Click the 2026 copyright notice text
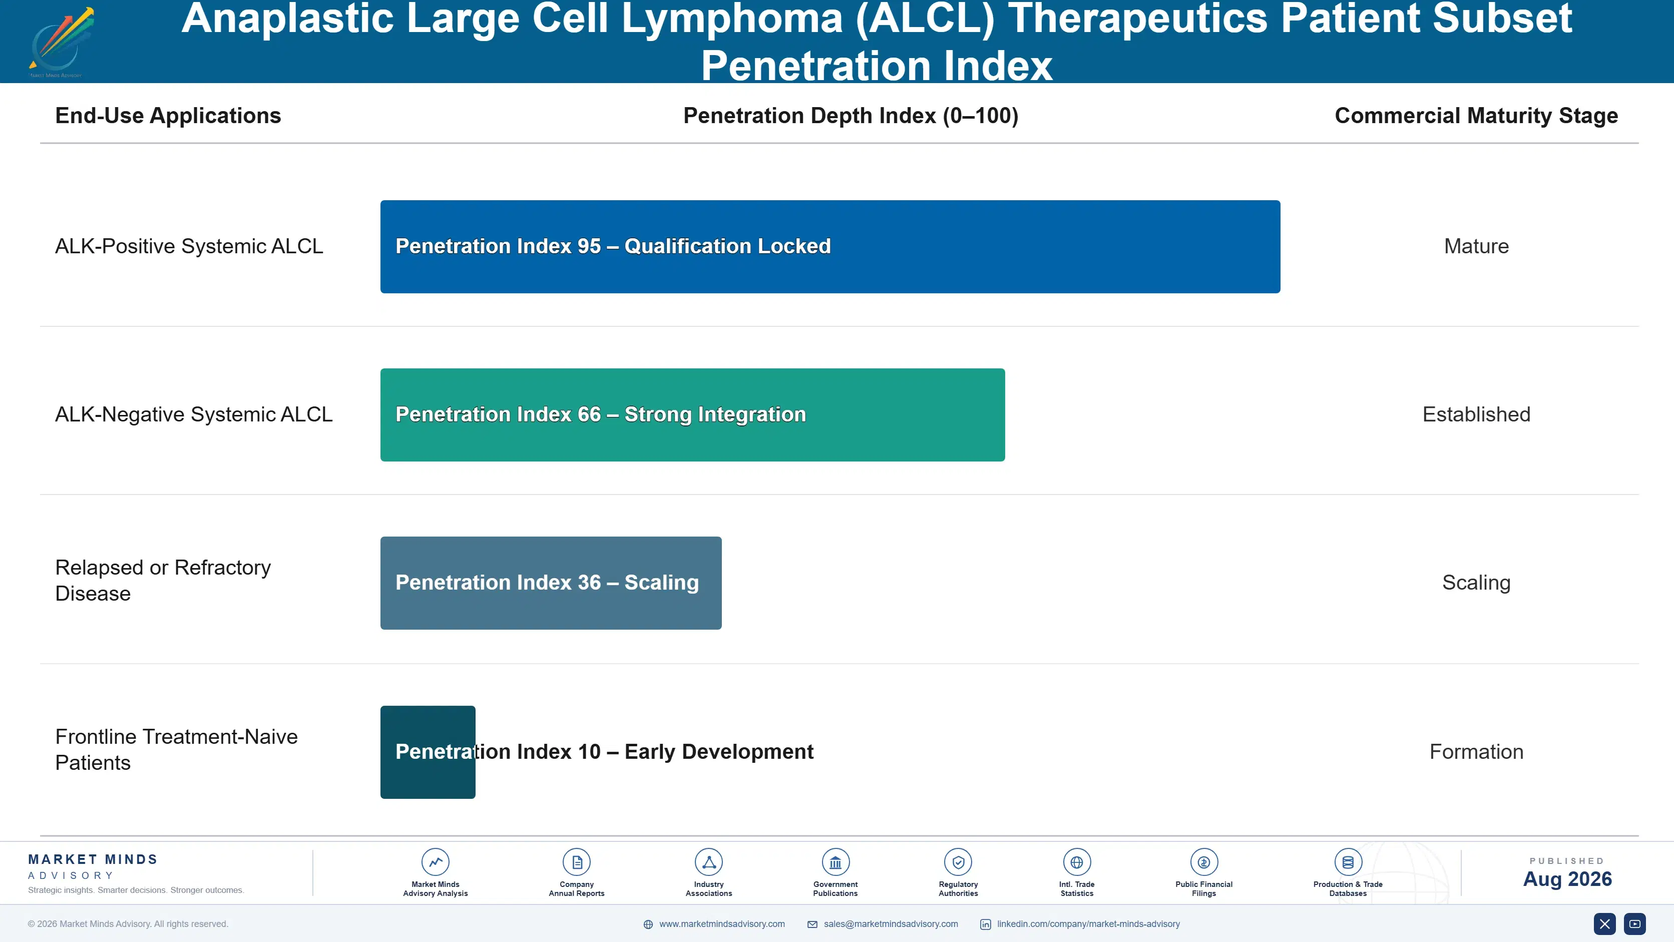This screenshot has height=942, width=1674. [x=127, y=924]
